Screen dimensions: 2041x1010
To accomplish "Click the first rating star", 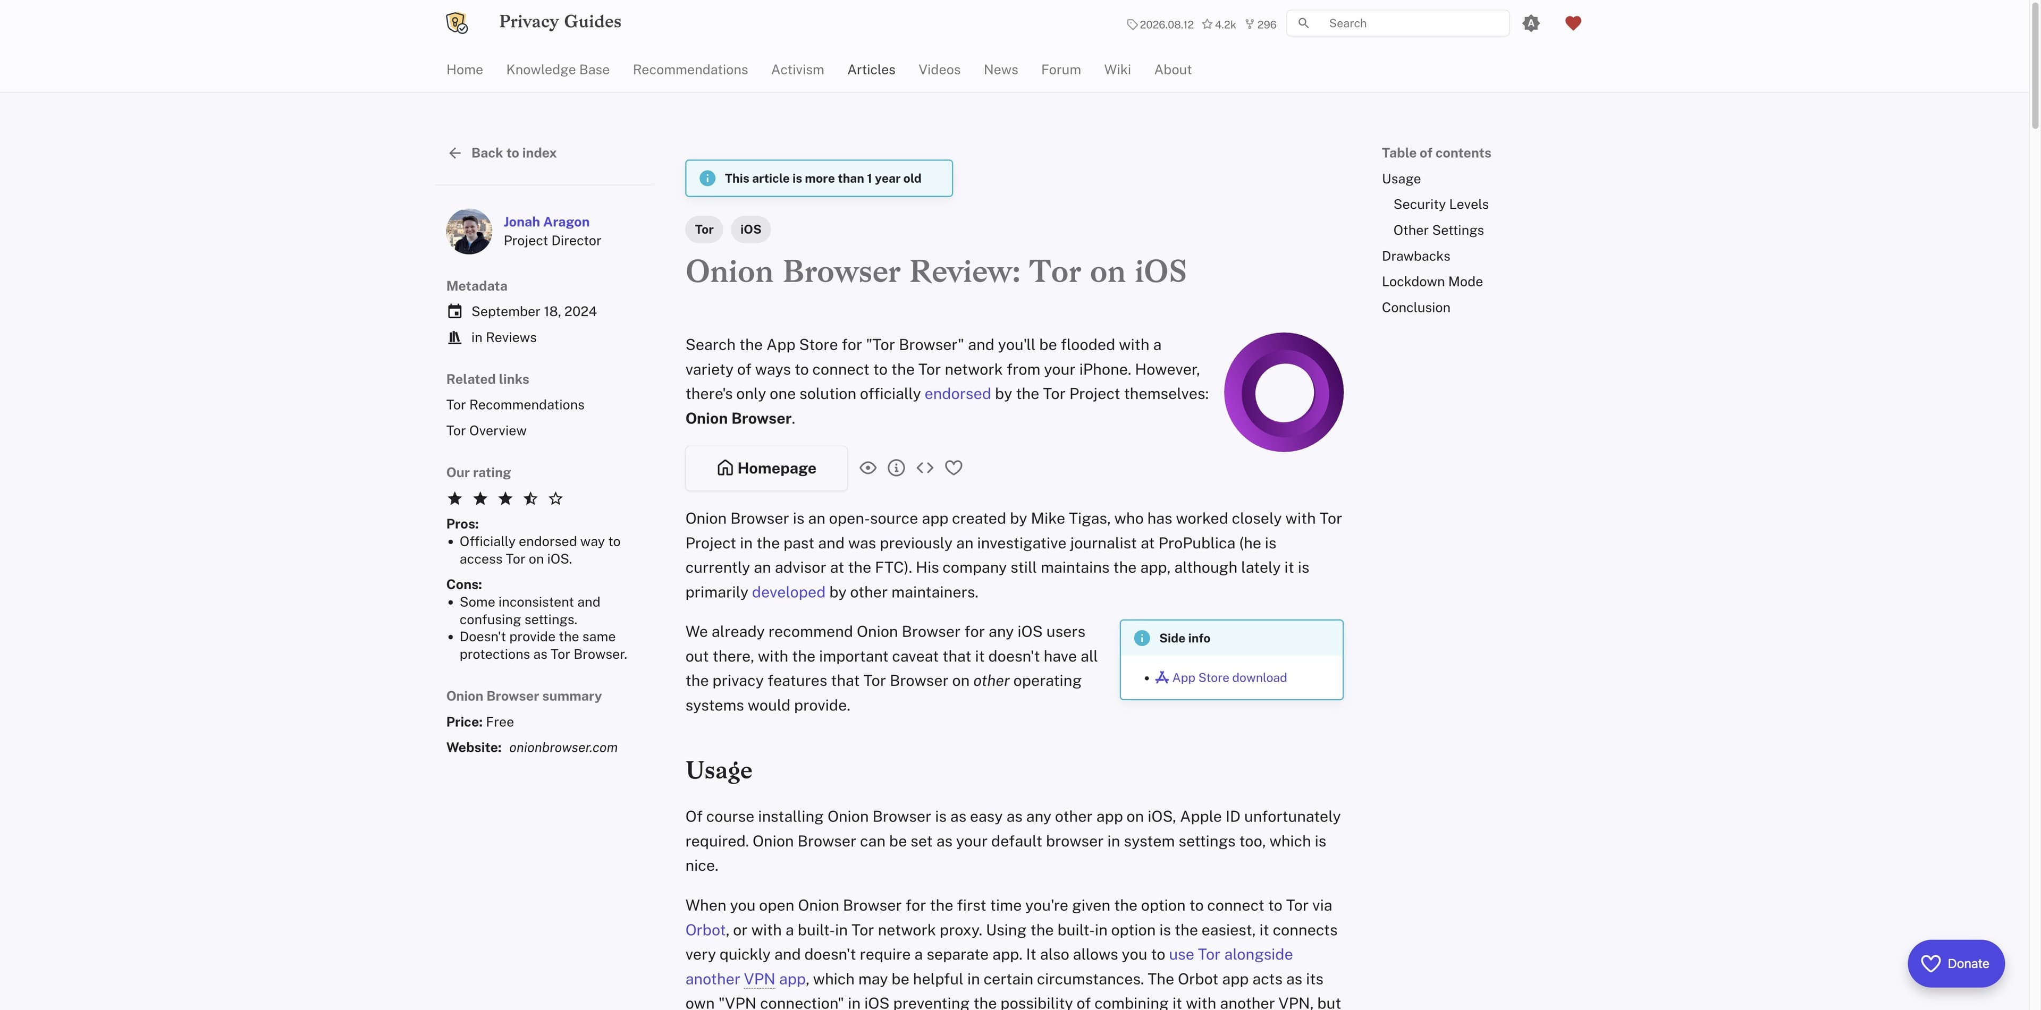I will point(455,498).
